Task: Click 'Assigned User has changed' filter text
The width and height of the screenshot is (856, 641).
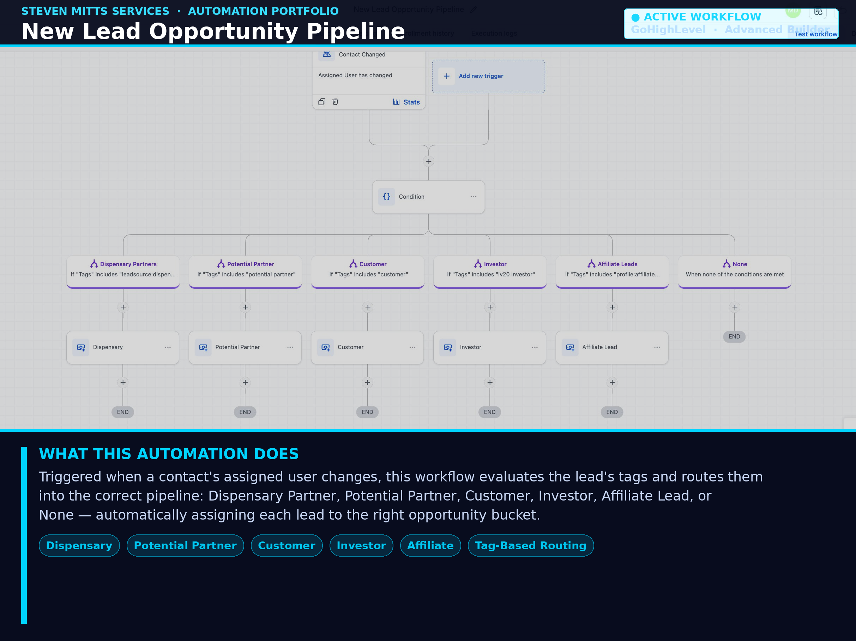Action: pos(355,75)
